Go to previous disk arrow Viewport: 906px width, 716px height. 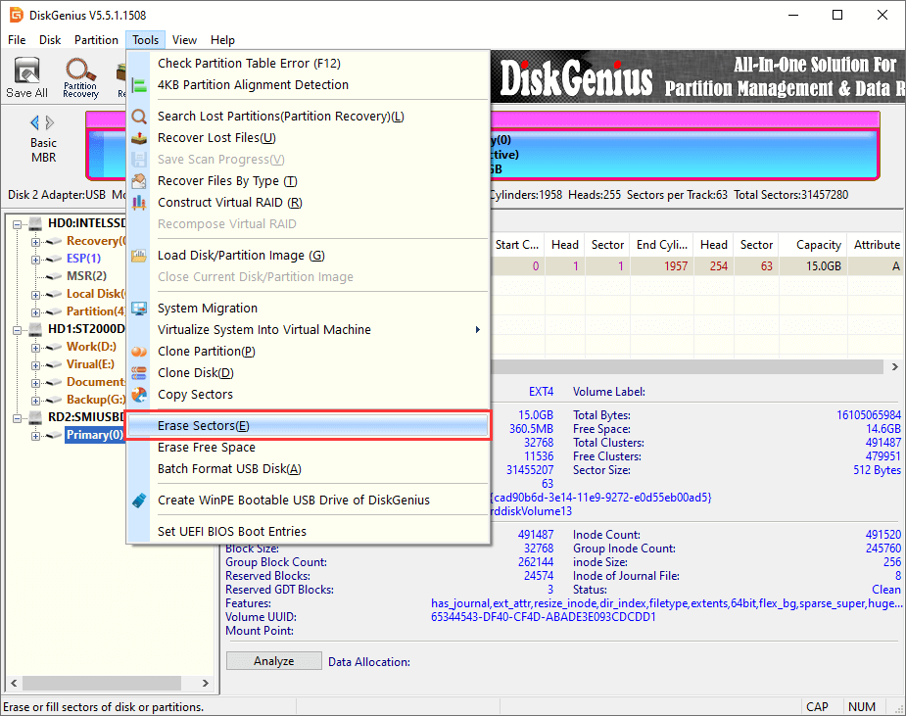(x=34, y=122)
